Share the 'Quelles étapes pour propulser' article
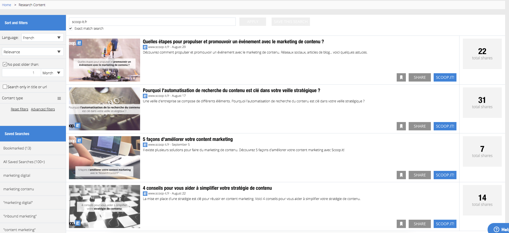This screenshot has width=509, height=233. click(x=419, y=77)
